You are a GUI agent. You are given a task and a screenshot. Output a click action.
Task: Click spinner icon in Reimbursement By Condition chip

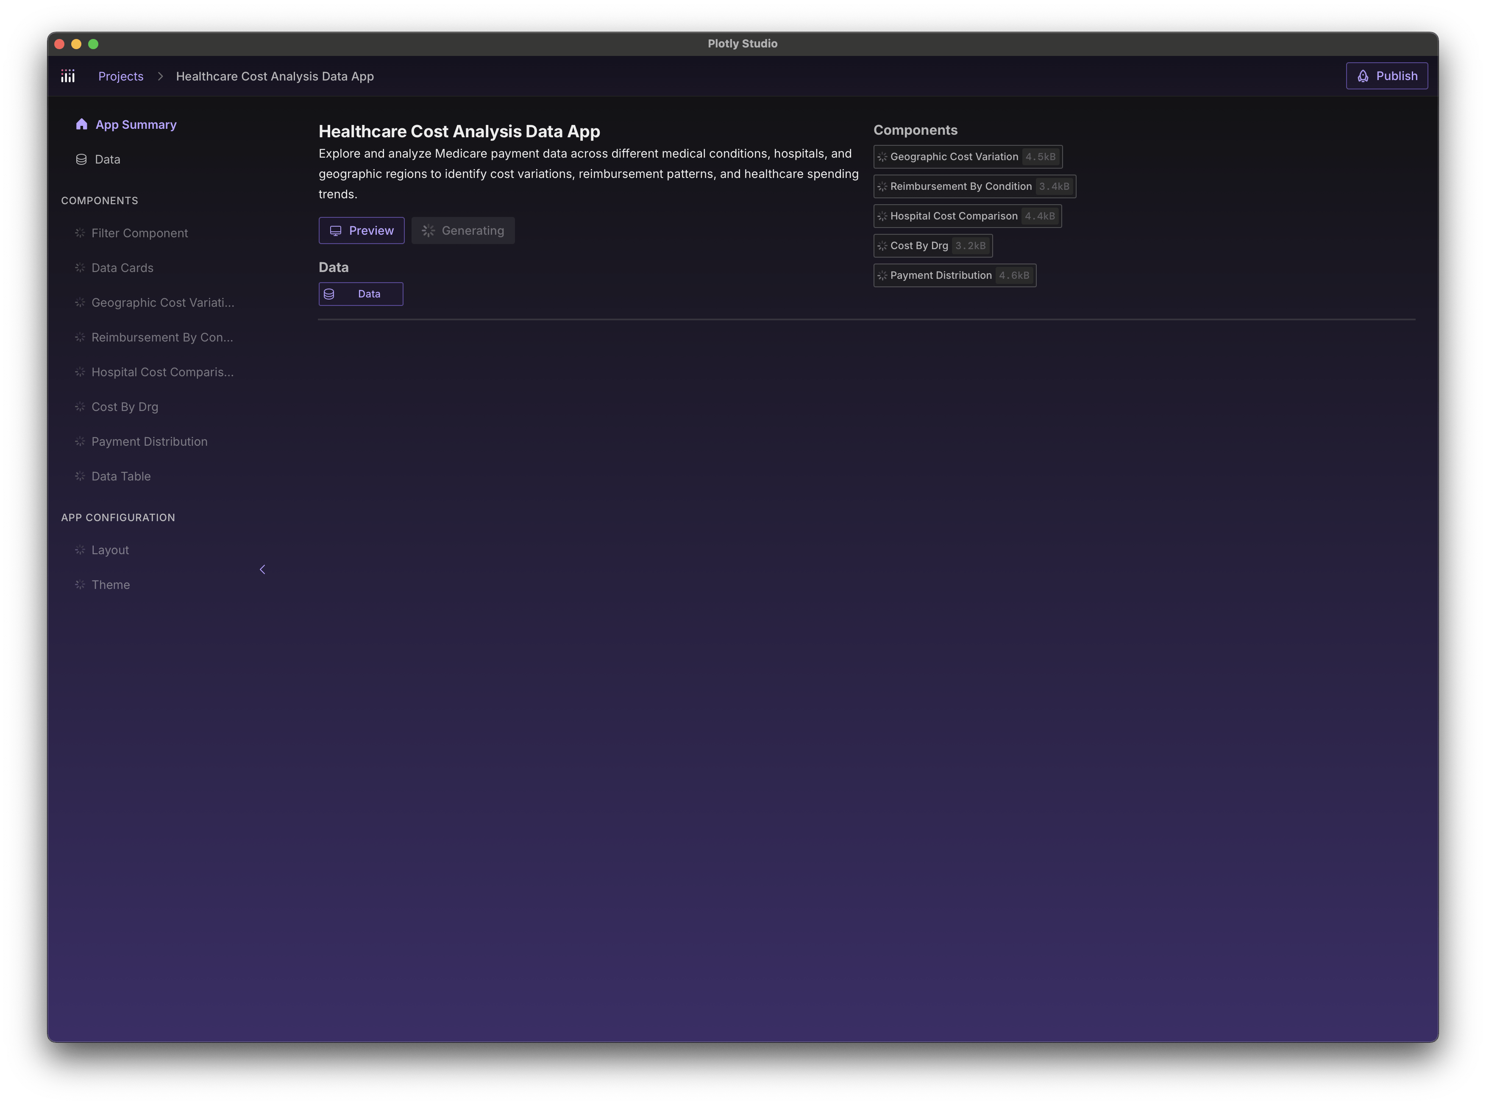click(x=882, y=186)
